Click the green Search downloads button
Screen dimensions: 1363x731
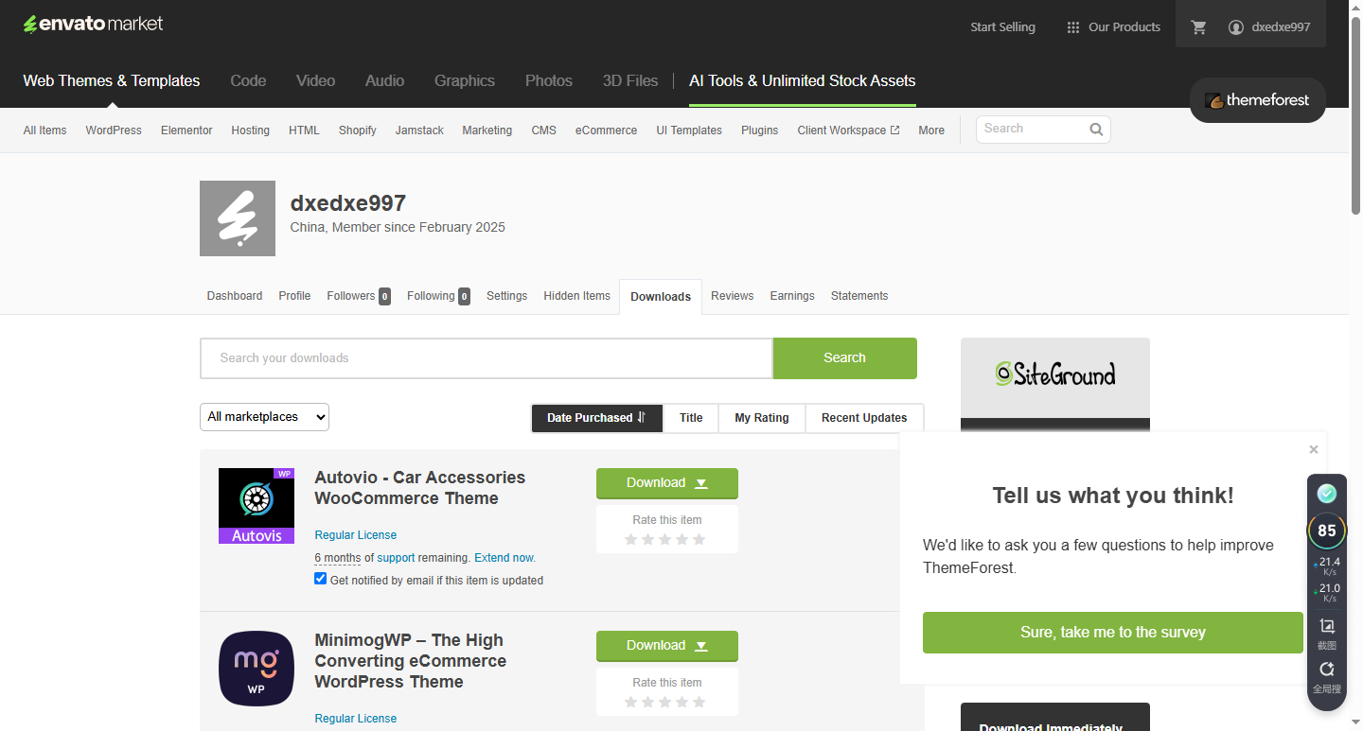click(845, 358)
